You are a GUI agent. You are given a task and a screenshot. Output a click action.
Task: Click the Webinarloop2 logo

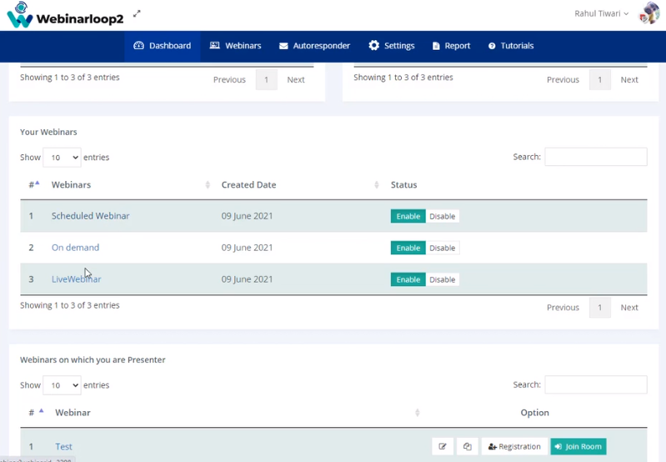(65, 15)
